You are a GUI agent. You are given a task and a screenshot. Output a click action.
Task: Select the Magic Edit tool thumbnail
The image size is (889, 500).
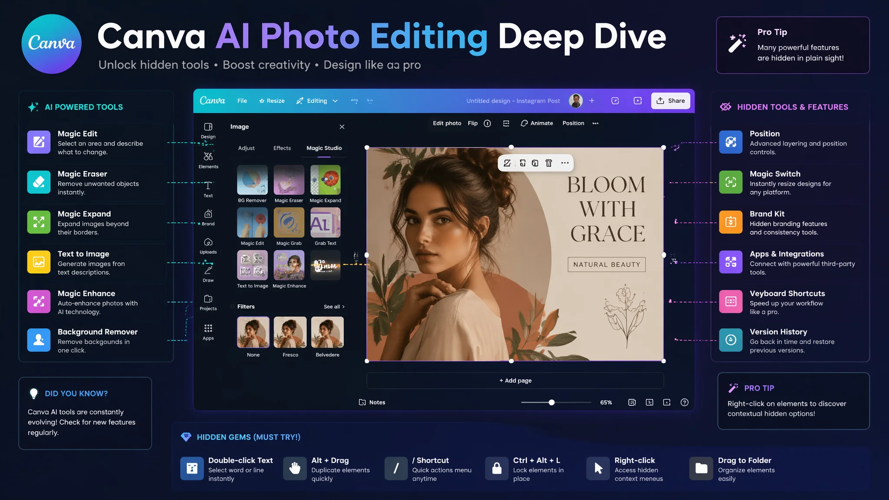click(x=252, y=222)
